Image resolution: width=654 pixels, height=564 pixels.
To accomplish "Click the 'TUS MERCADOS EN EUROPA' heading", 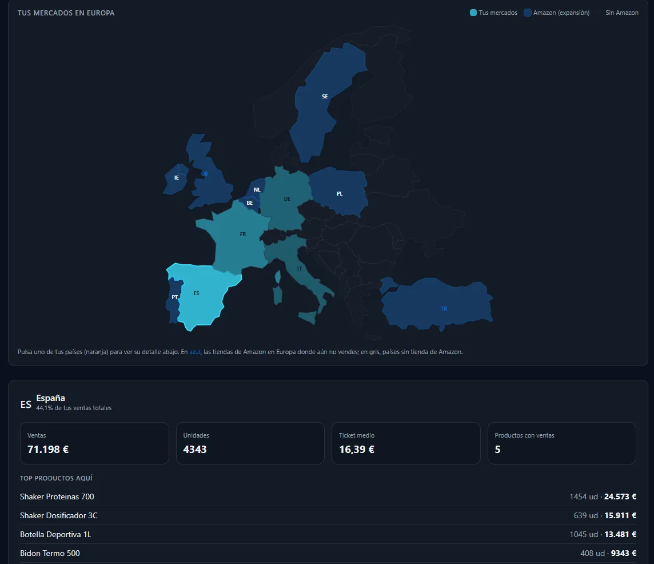I will [x=66, y=13].
